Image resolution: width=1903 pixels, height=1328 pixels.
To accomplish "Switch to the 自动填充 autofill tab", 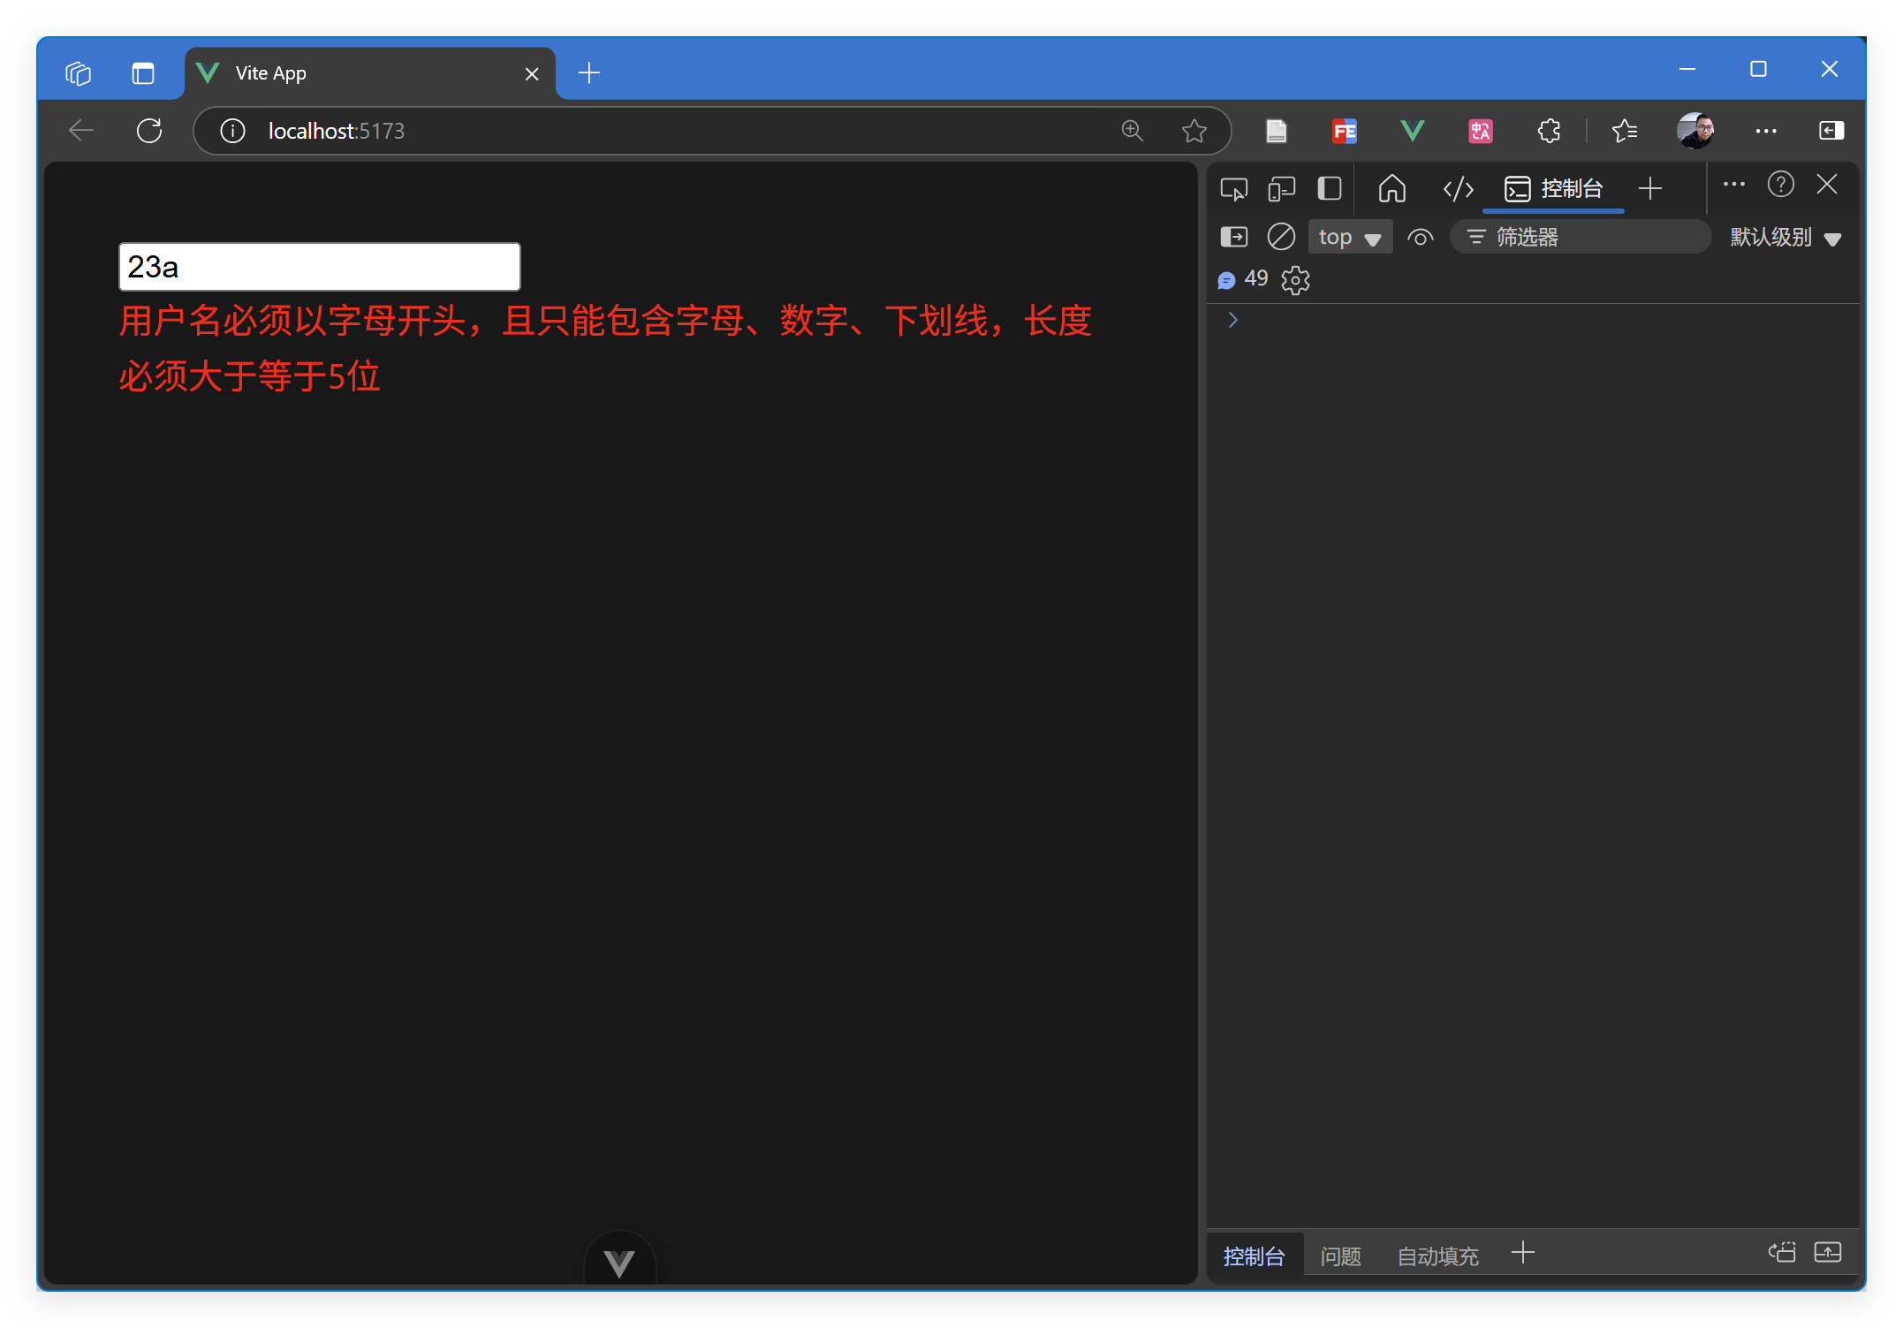I will coord(1438,1256).
